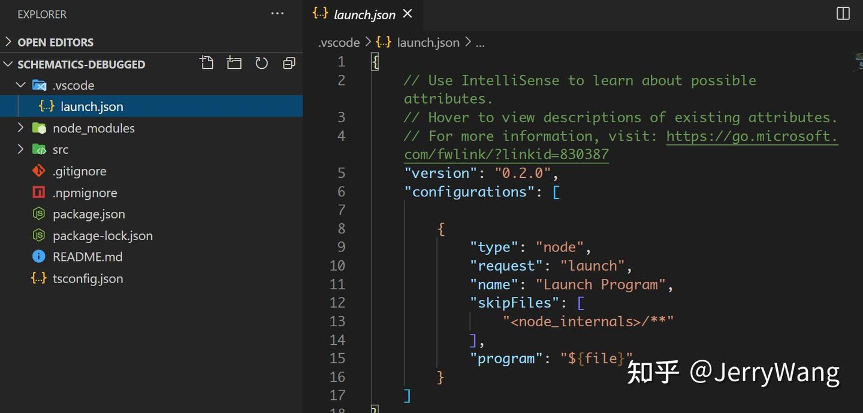
Task: Click the package-lock.json node file icon
Action: [39, 235]
